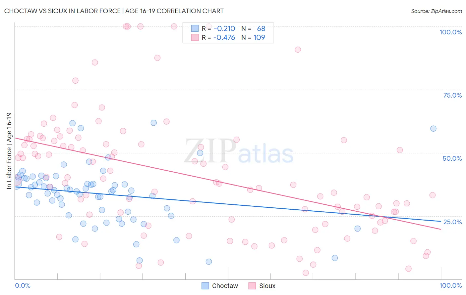The image size is (466, 295).
Task: Click the pink Sioux point near 90% at upper right
Action: (x=298, y=50)
